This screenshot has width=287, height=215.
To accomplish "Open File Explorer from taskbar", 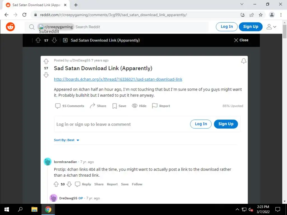I will pos(34,209).
